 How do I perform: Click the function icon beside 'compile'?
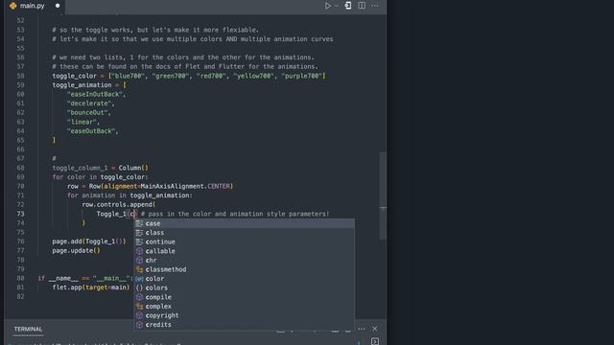pyautogui.click(x=139, y=297)
